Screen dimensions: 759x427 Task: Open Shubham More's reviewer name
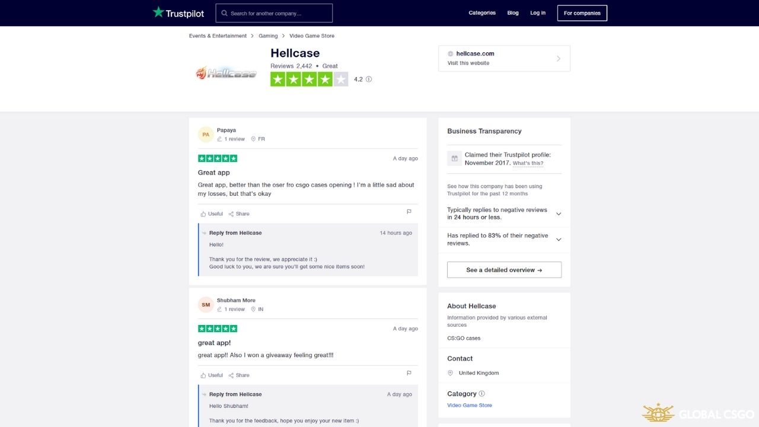click(236, 301)
